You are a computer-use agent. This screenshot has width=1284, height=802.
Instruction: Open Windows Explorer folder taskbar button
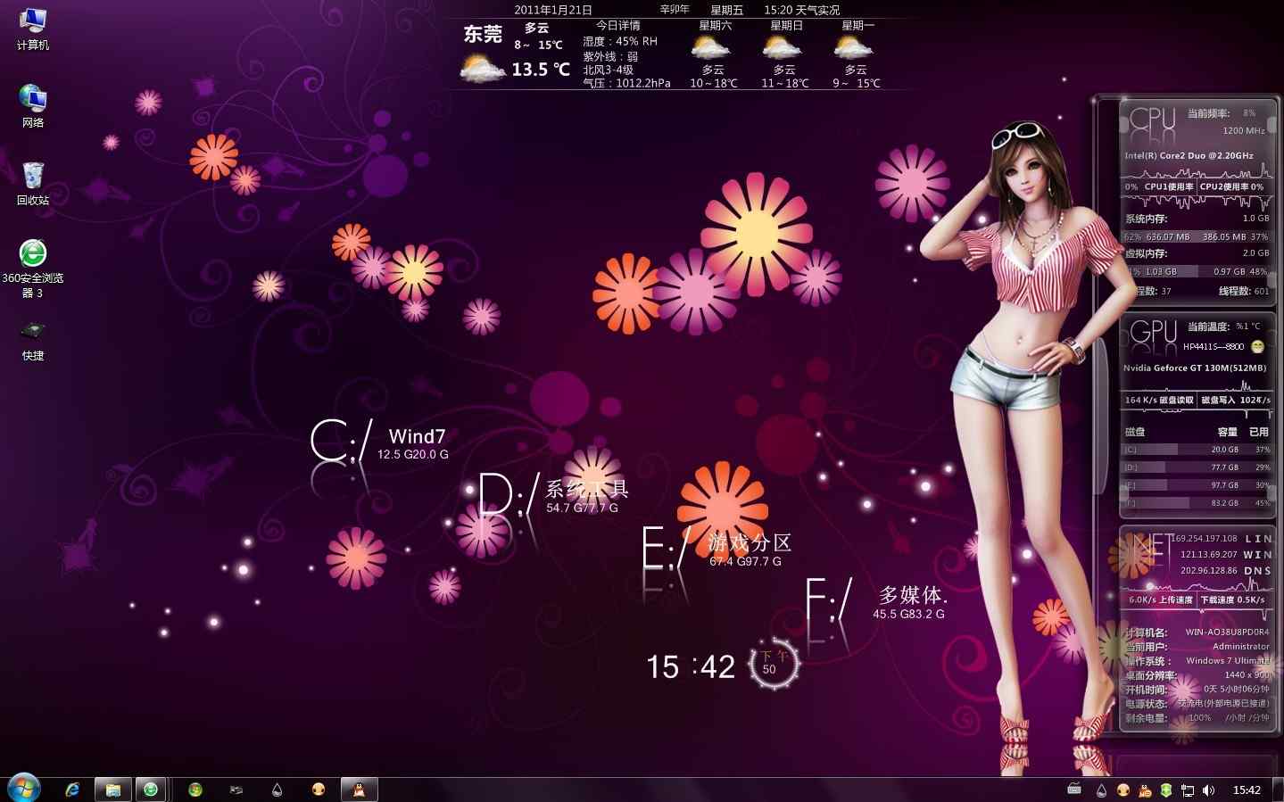pos(112,790)
